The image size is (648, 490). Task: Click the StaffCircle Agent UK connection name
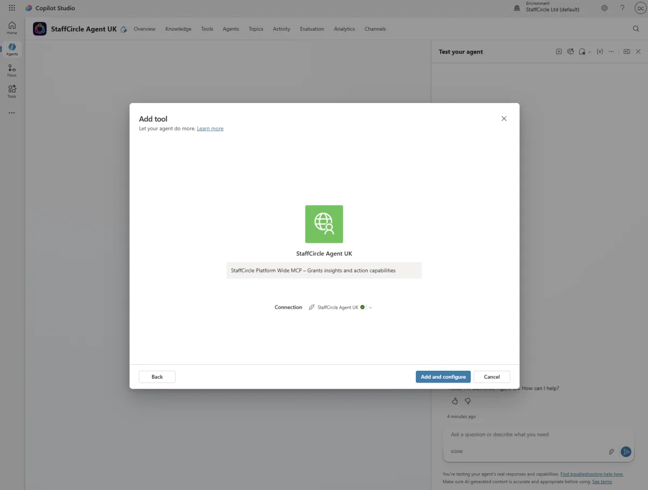(337, 308)
